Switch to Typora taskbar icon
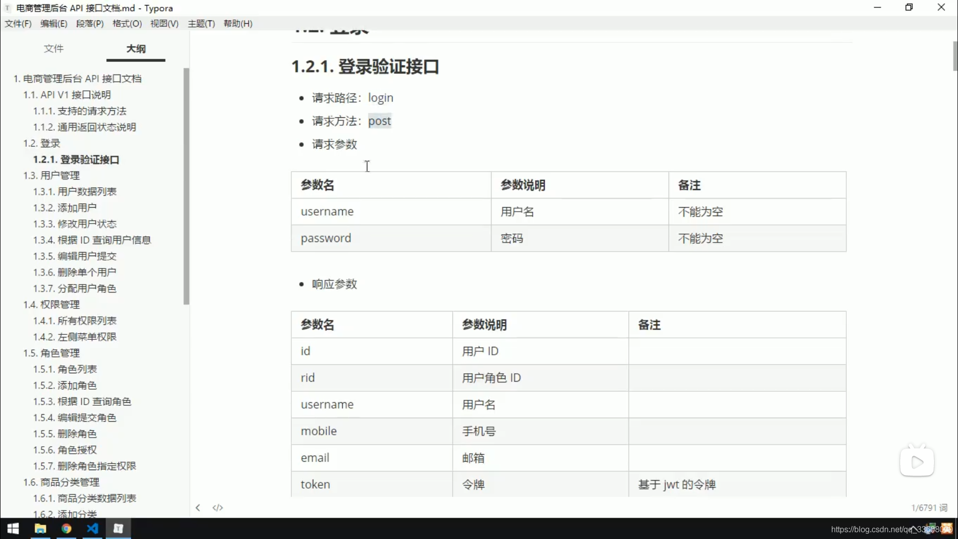This screenshot has width=958, height=539. click(118, 529)
